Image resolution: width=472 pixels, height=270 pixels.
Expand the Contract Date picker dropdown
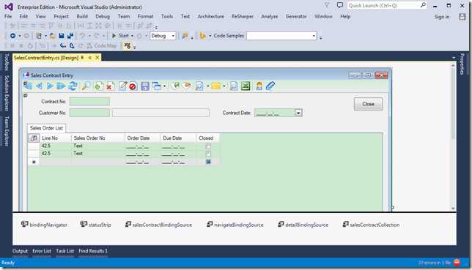coord(298,113)
